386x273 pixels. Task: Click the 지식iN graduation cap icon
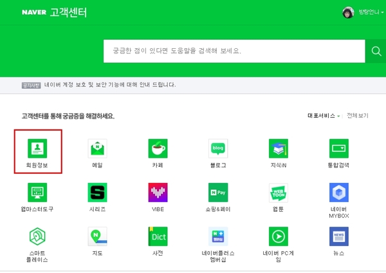[x=279, y=148]
